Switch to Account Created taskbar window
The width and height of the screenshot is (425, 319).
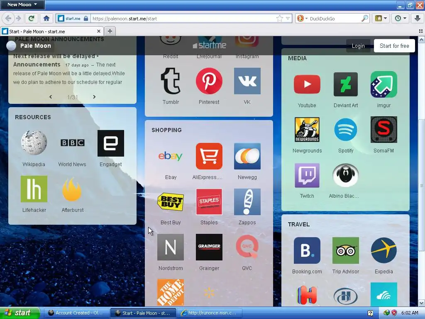(76, 313)
